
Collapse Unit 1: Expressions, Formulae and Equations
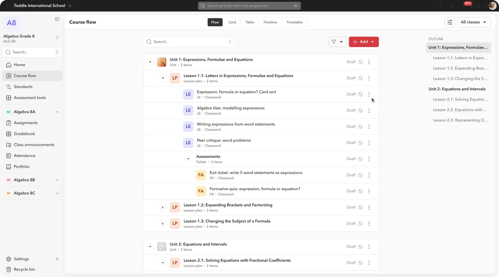coord(150,62)
